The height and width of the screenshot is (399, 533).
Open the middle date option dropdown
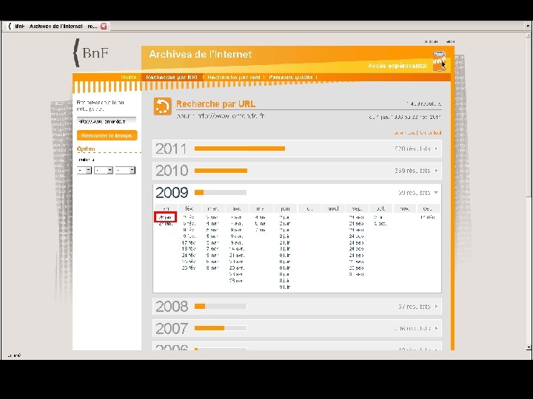104,171
